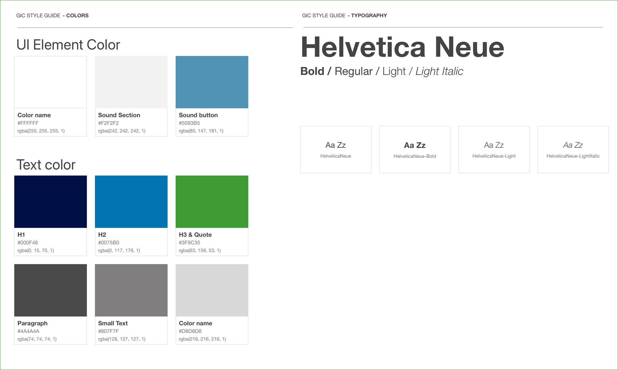This screenshot has width=618, height=370.
Task: Select the H1 dark navy swatch
Action: [50, 202]
